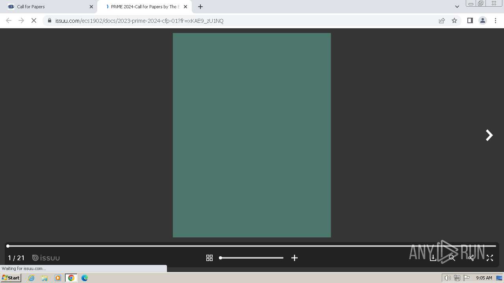Screen dimensions: 504x283
Task: Close the PRiME 2024 tab
Action: click(185, 7)
